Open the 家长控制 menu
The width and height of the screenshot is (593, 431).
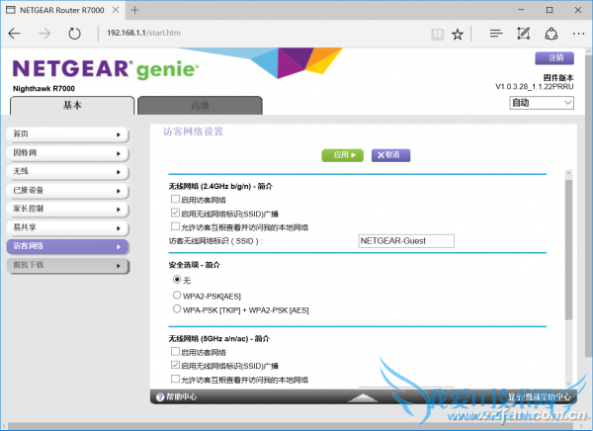click(67, 210)
